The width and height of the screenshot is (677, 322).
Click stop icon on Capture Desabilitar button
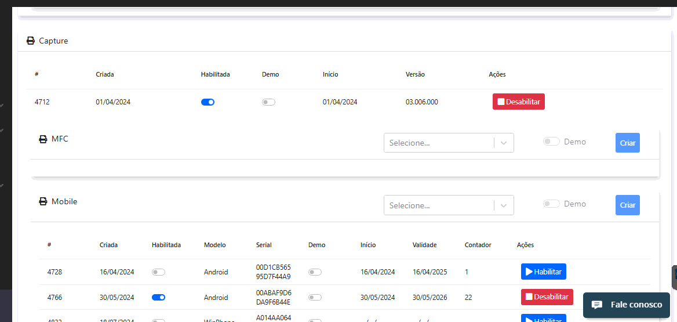click(501, 102)
